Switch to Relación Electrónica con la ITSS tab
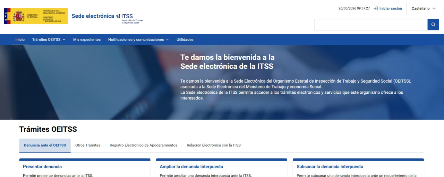The height and width of the screenshot is (177, 444). (214, 145)
